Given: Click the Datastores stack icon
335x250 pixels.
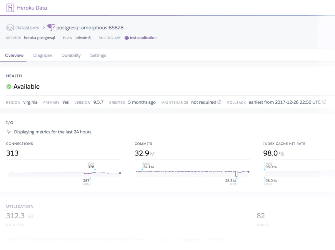Looking at the screenshot, I should point(10,27).
